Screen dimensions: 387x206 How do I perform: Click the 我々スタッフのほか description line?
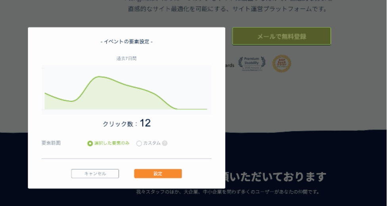pyautogui.click(x=227, y=192)
